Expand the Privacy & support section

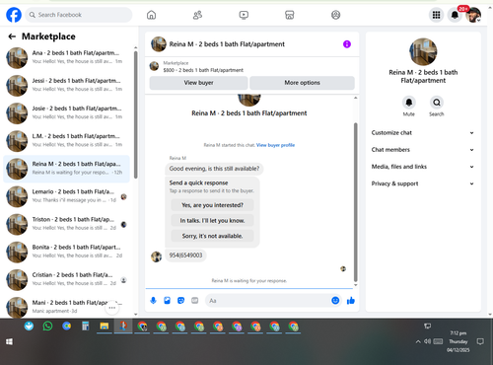(x=423, y=183)
